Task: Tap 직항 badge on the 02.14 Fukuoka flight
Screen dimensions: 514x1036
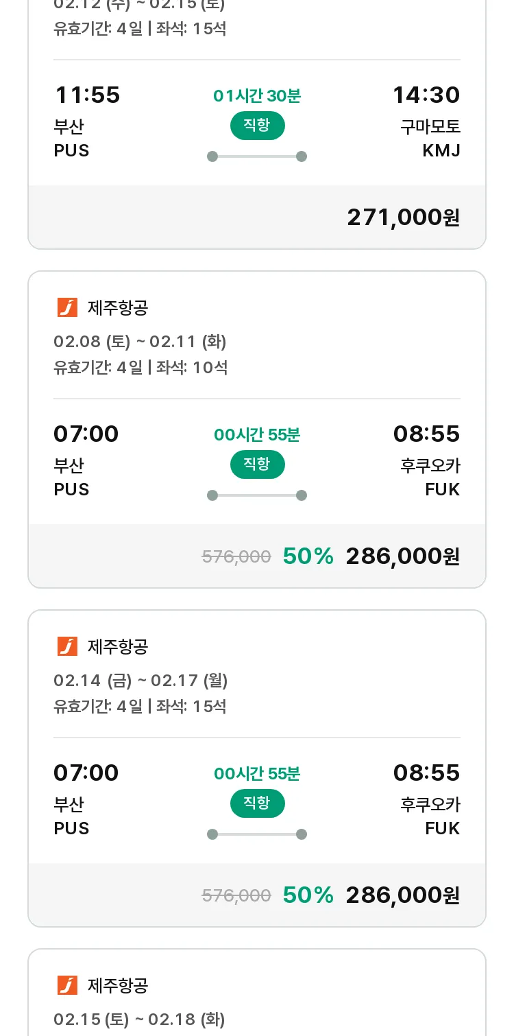Action: tap(257, 803)
